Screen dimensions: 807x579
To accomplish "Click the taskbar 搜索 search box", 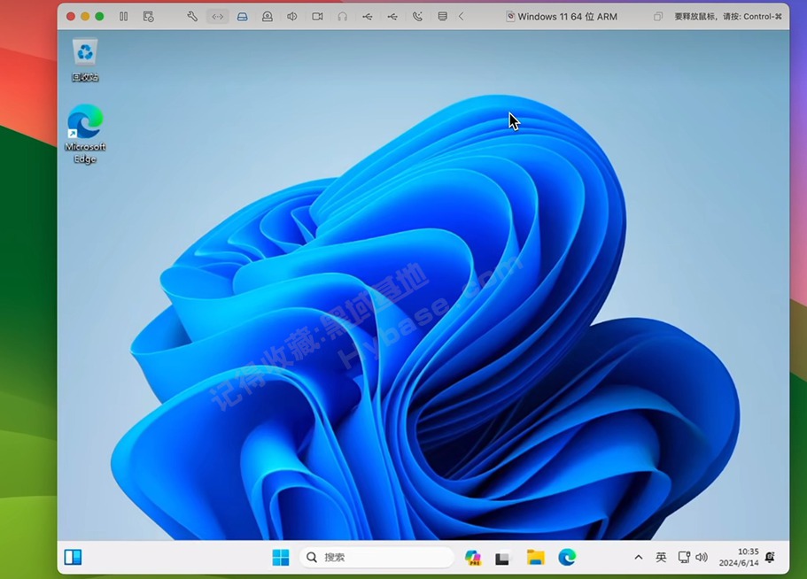I will [x=376, y=557].
